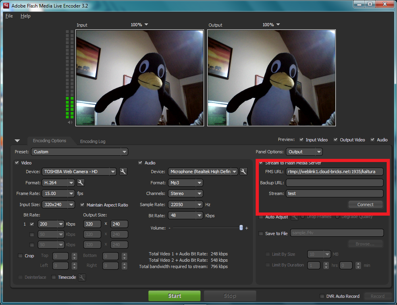The image size is (397, 305).
Task: Toggle Maintain Aspect Ratio checkbox
Action: [x=82, y=205]
